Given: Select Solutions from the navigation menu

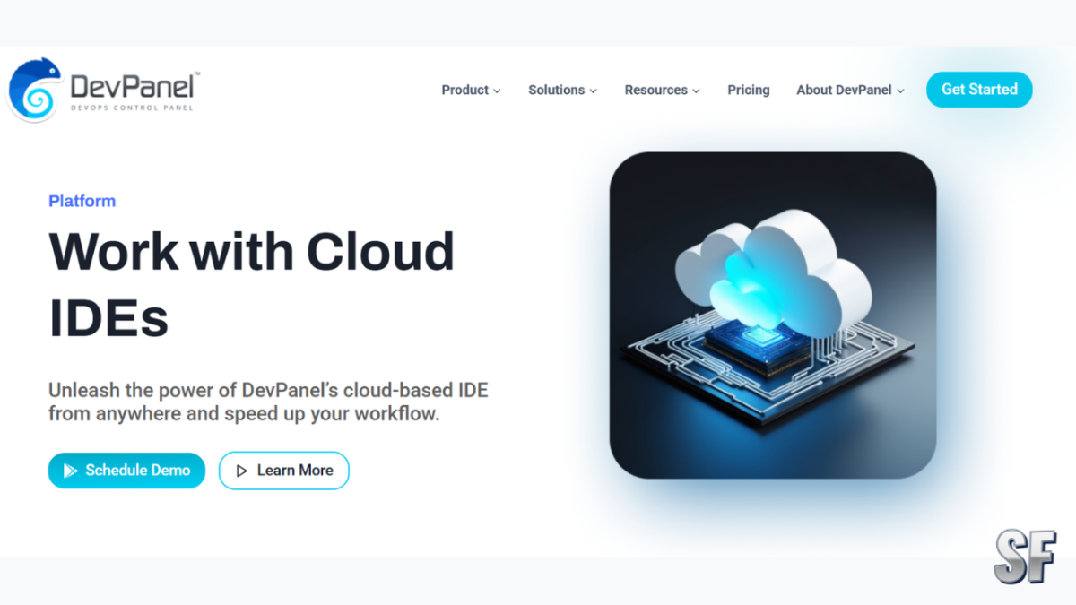Looking at the screenshot, I should click(x=556, y=90).
